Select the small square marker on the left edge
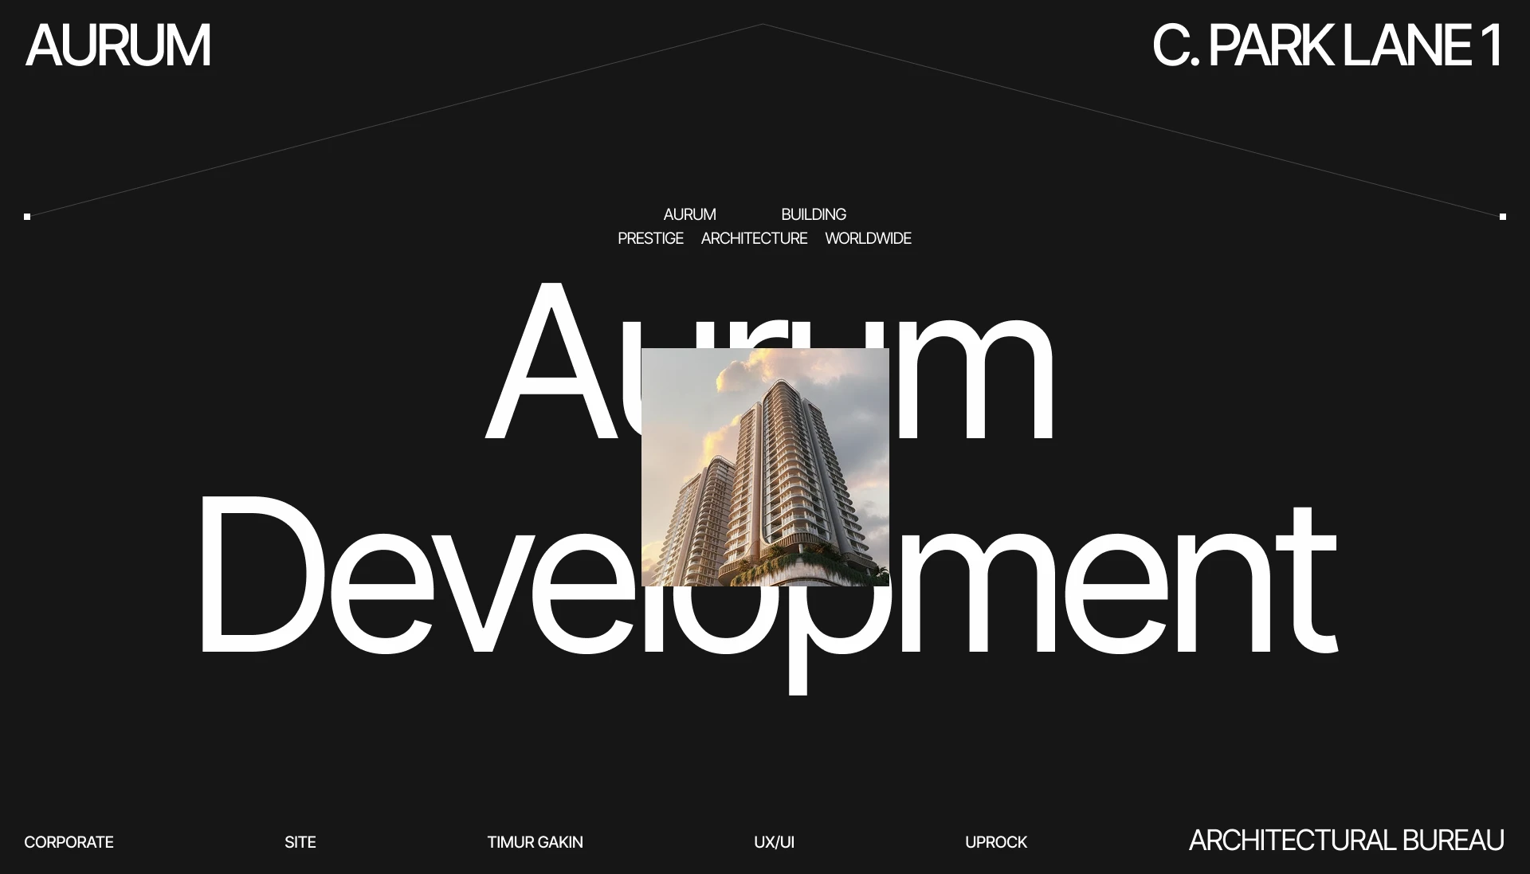 pos(29,216)
